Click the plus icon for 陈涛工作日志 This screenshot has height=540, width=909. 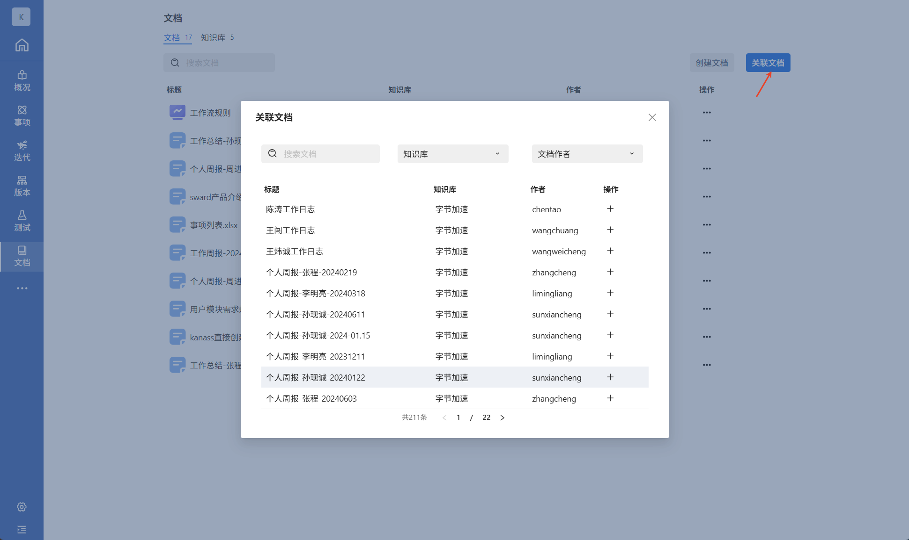point(610,209)
